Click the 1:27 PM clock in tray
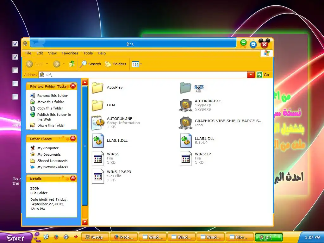This screenshot has height=243, width=324. tap(312, 237)
